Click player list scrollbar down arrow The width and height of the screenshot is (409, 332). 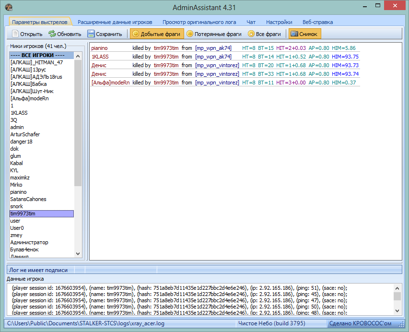[x=78, y=253]
